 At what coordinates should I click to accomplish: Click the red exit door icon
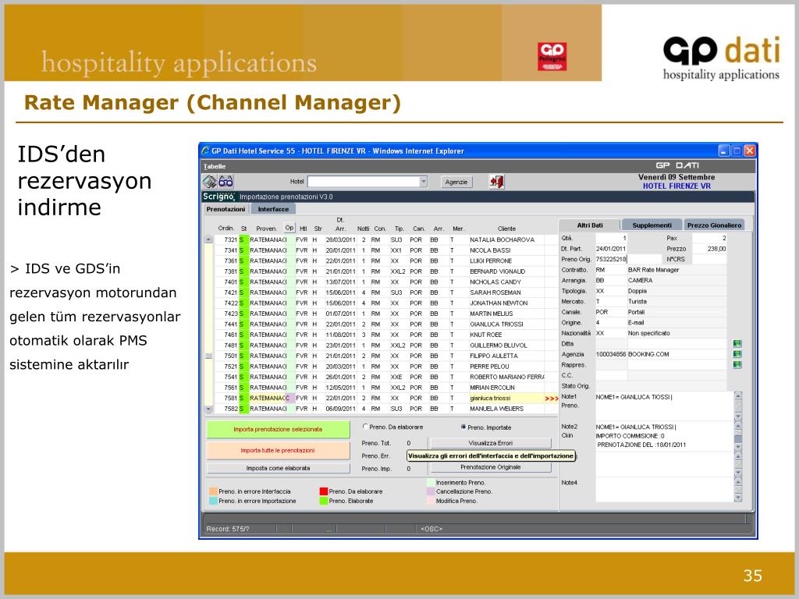click(497, 182)
